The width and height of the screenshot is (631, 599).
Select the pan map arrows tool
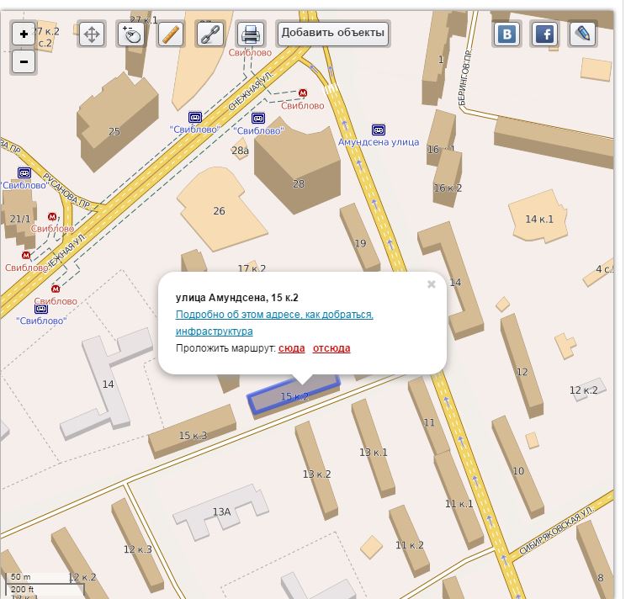(92, 34)
